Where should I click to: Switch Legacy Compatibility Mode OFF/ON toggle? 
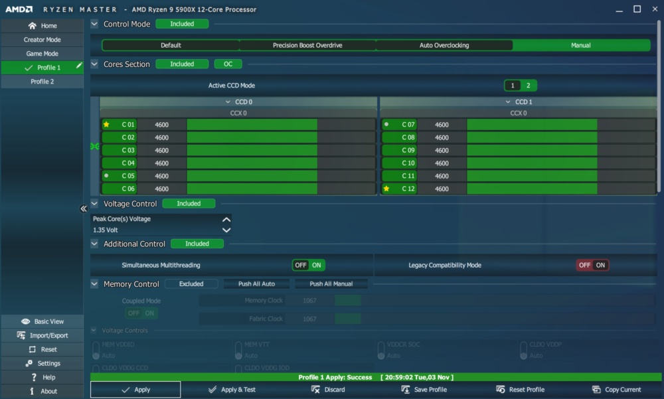point(592,265)
